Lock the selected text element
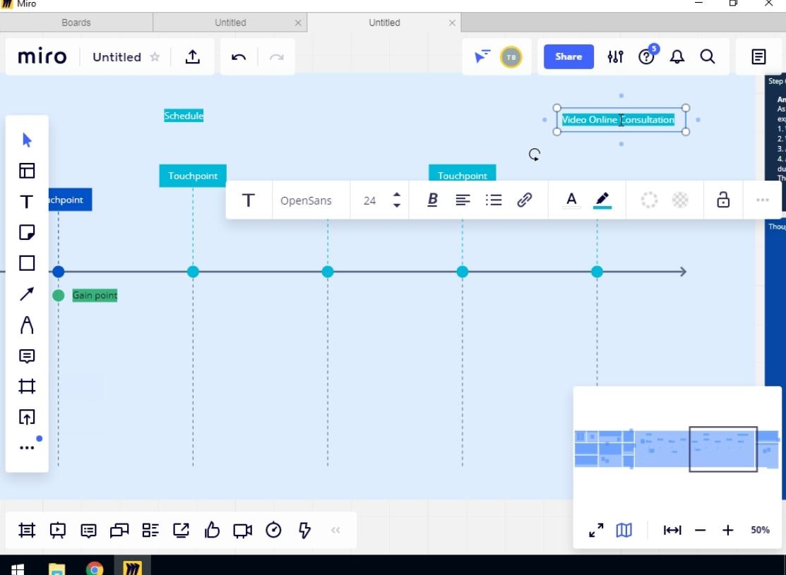This screenshot has width=786, height=575. [x=723, y=200]
